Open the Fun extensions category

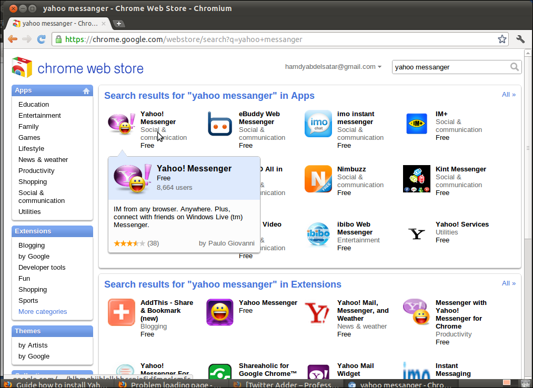24,279
